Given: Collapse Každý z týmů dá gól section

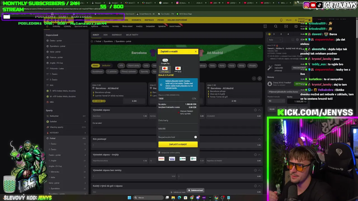Looking at the screenshot, I should [x=259, y=186].
